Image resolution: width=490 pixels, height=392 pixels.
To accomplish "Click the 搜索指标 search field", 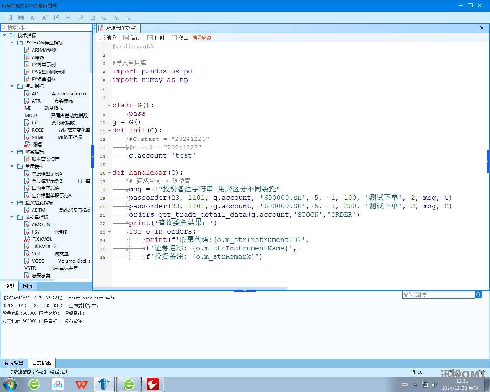I will coord(46,28).
